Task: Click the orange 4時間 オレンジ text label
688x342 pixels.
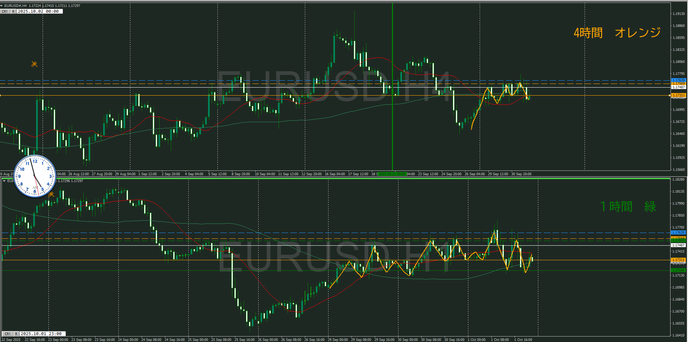Action: tap(617, 33)
